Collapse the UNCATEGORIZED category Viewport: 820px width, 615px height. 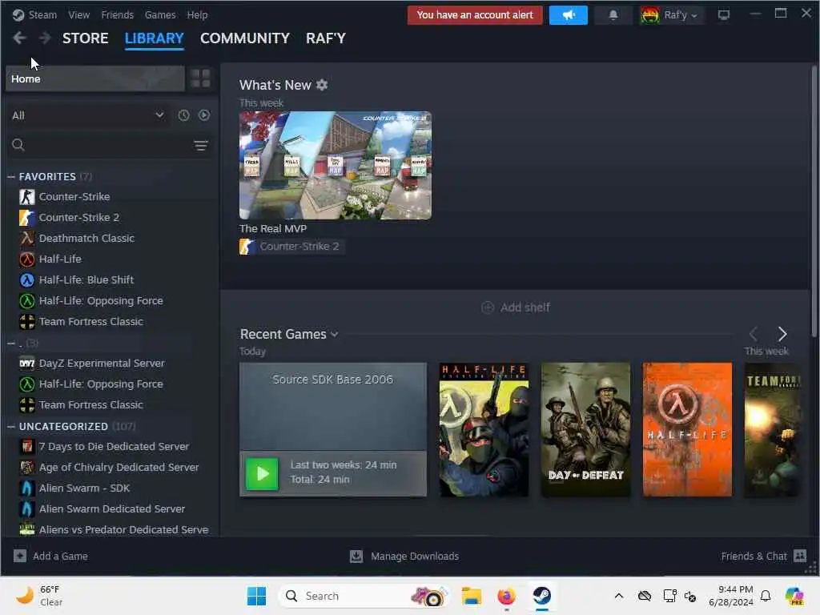[x=11, y=427]
